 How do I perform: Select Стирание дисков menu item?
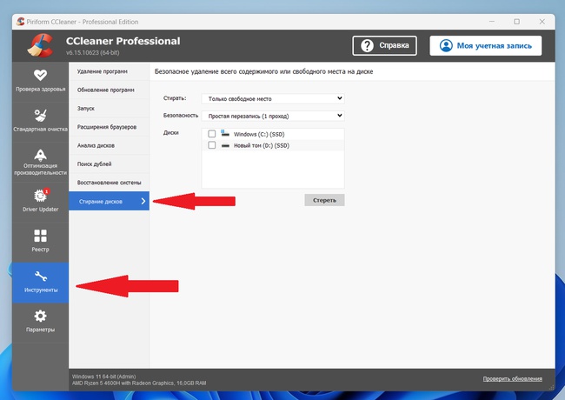click(109, 201)
